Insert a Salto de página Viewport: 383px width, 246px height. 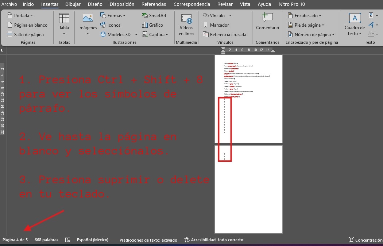[26, 34]
